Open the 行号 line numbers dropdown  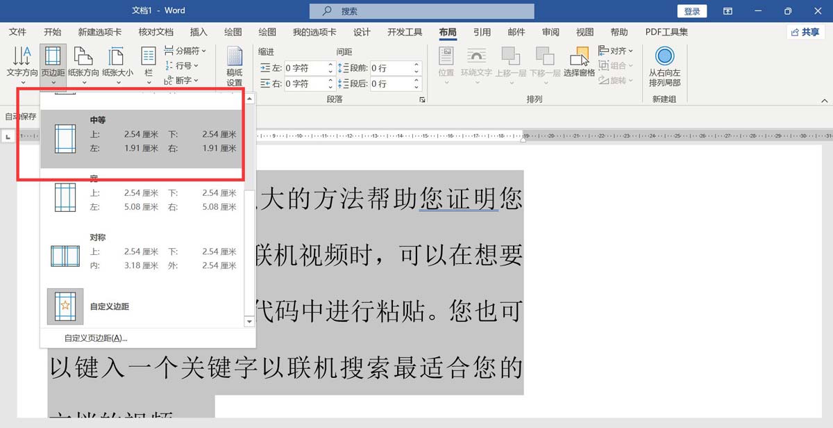(x=180, y=65)
